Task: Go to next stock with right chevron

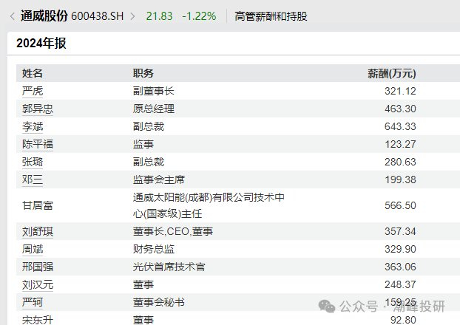Action: (x=133, y=16)
